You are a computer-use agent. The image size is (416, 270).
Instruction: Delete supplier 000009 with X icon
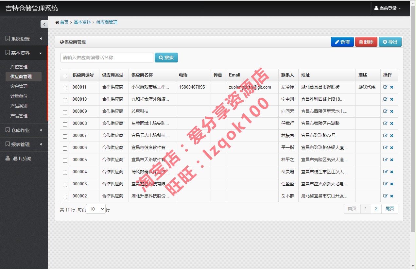(391, 111)
